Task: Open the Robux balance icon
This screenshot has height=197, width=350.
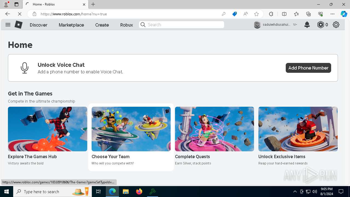Action: [x=320, y=25]
